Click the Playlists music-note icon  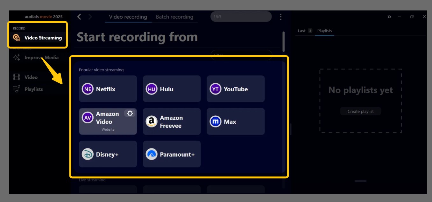tap(17, 89)
